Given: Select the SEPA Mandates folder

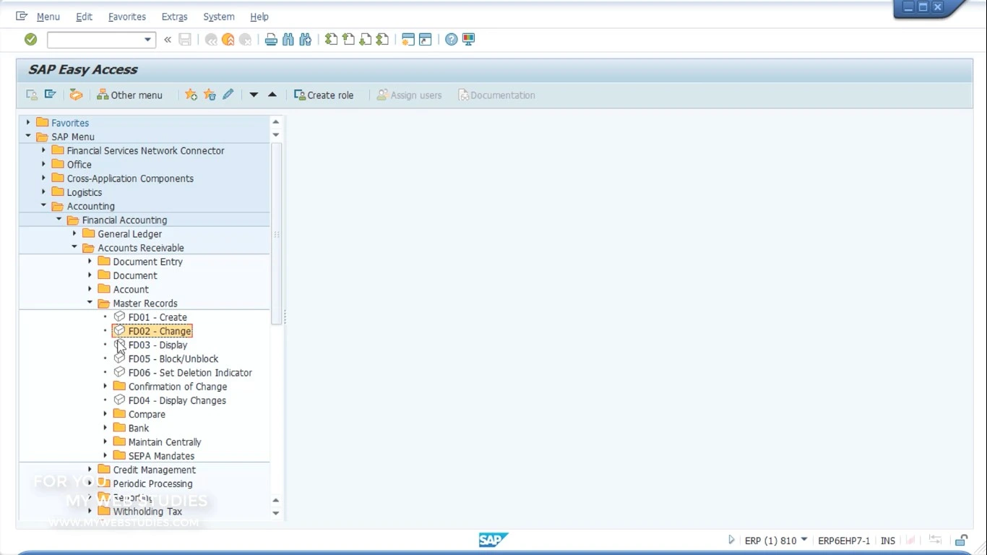Looking at the screenshot, I should [161, 456].
